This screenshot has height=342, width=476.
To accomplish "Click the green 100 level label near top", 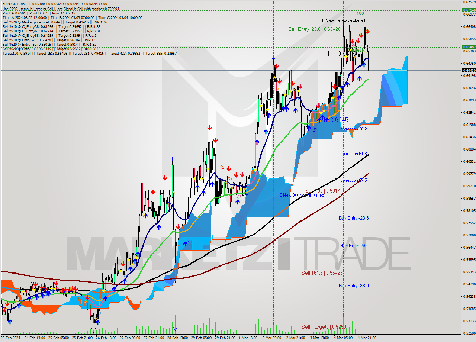I will 360,13.
